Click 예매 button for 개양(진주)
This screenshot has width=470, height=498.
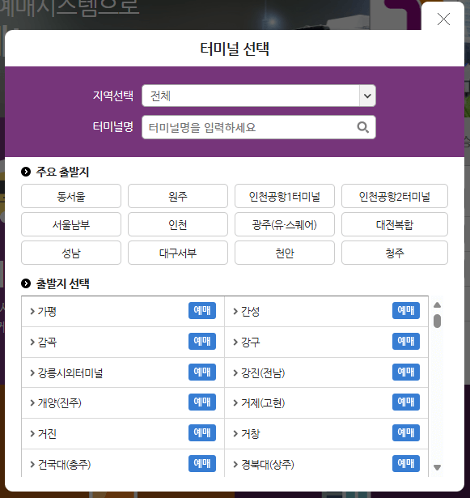[202, 402]
